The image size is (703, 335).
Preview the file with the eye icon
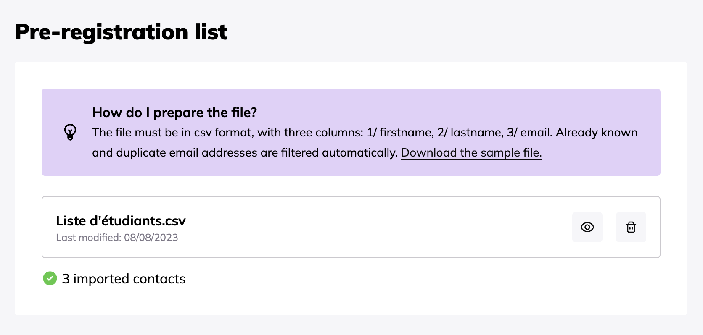[587, 227]
